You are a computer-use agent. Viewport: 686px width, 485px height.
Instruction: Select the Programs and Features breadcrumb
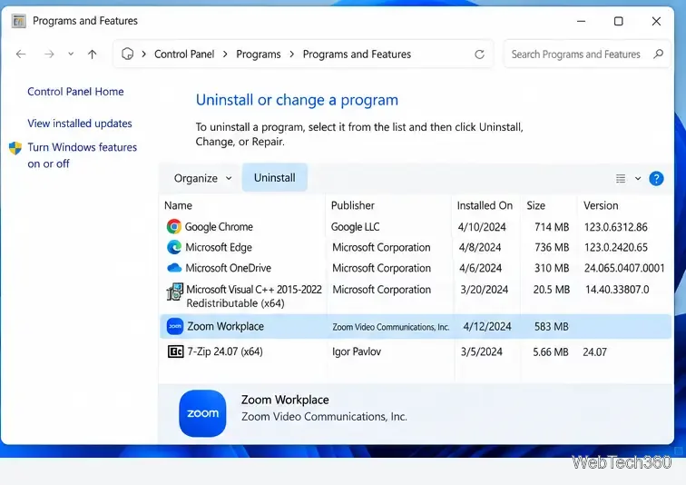click(357, 54)
